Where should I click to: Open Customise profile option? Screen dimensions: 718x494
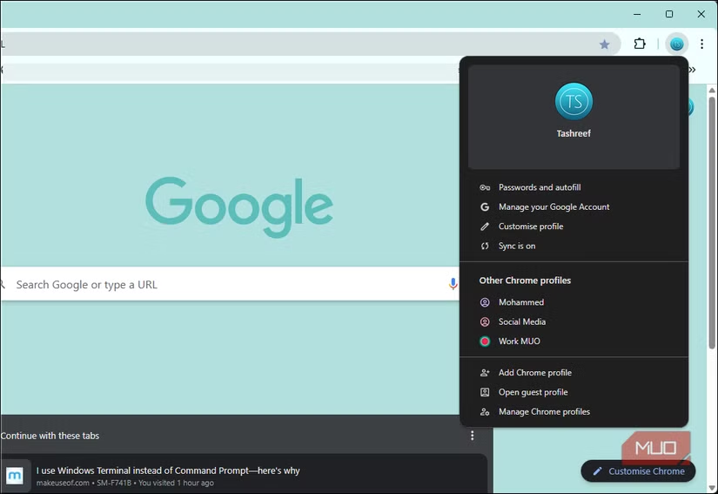[x=530, y=227]
